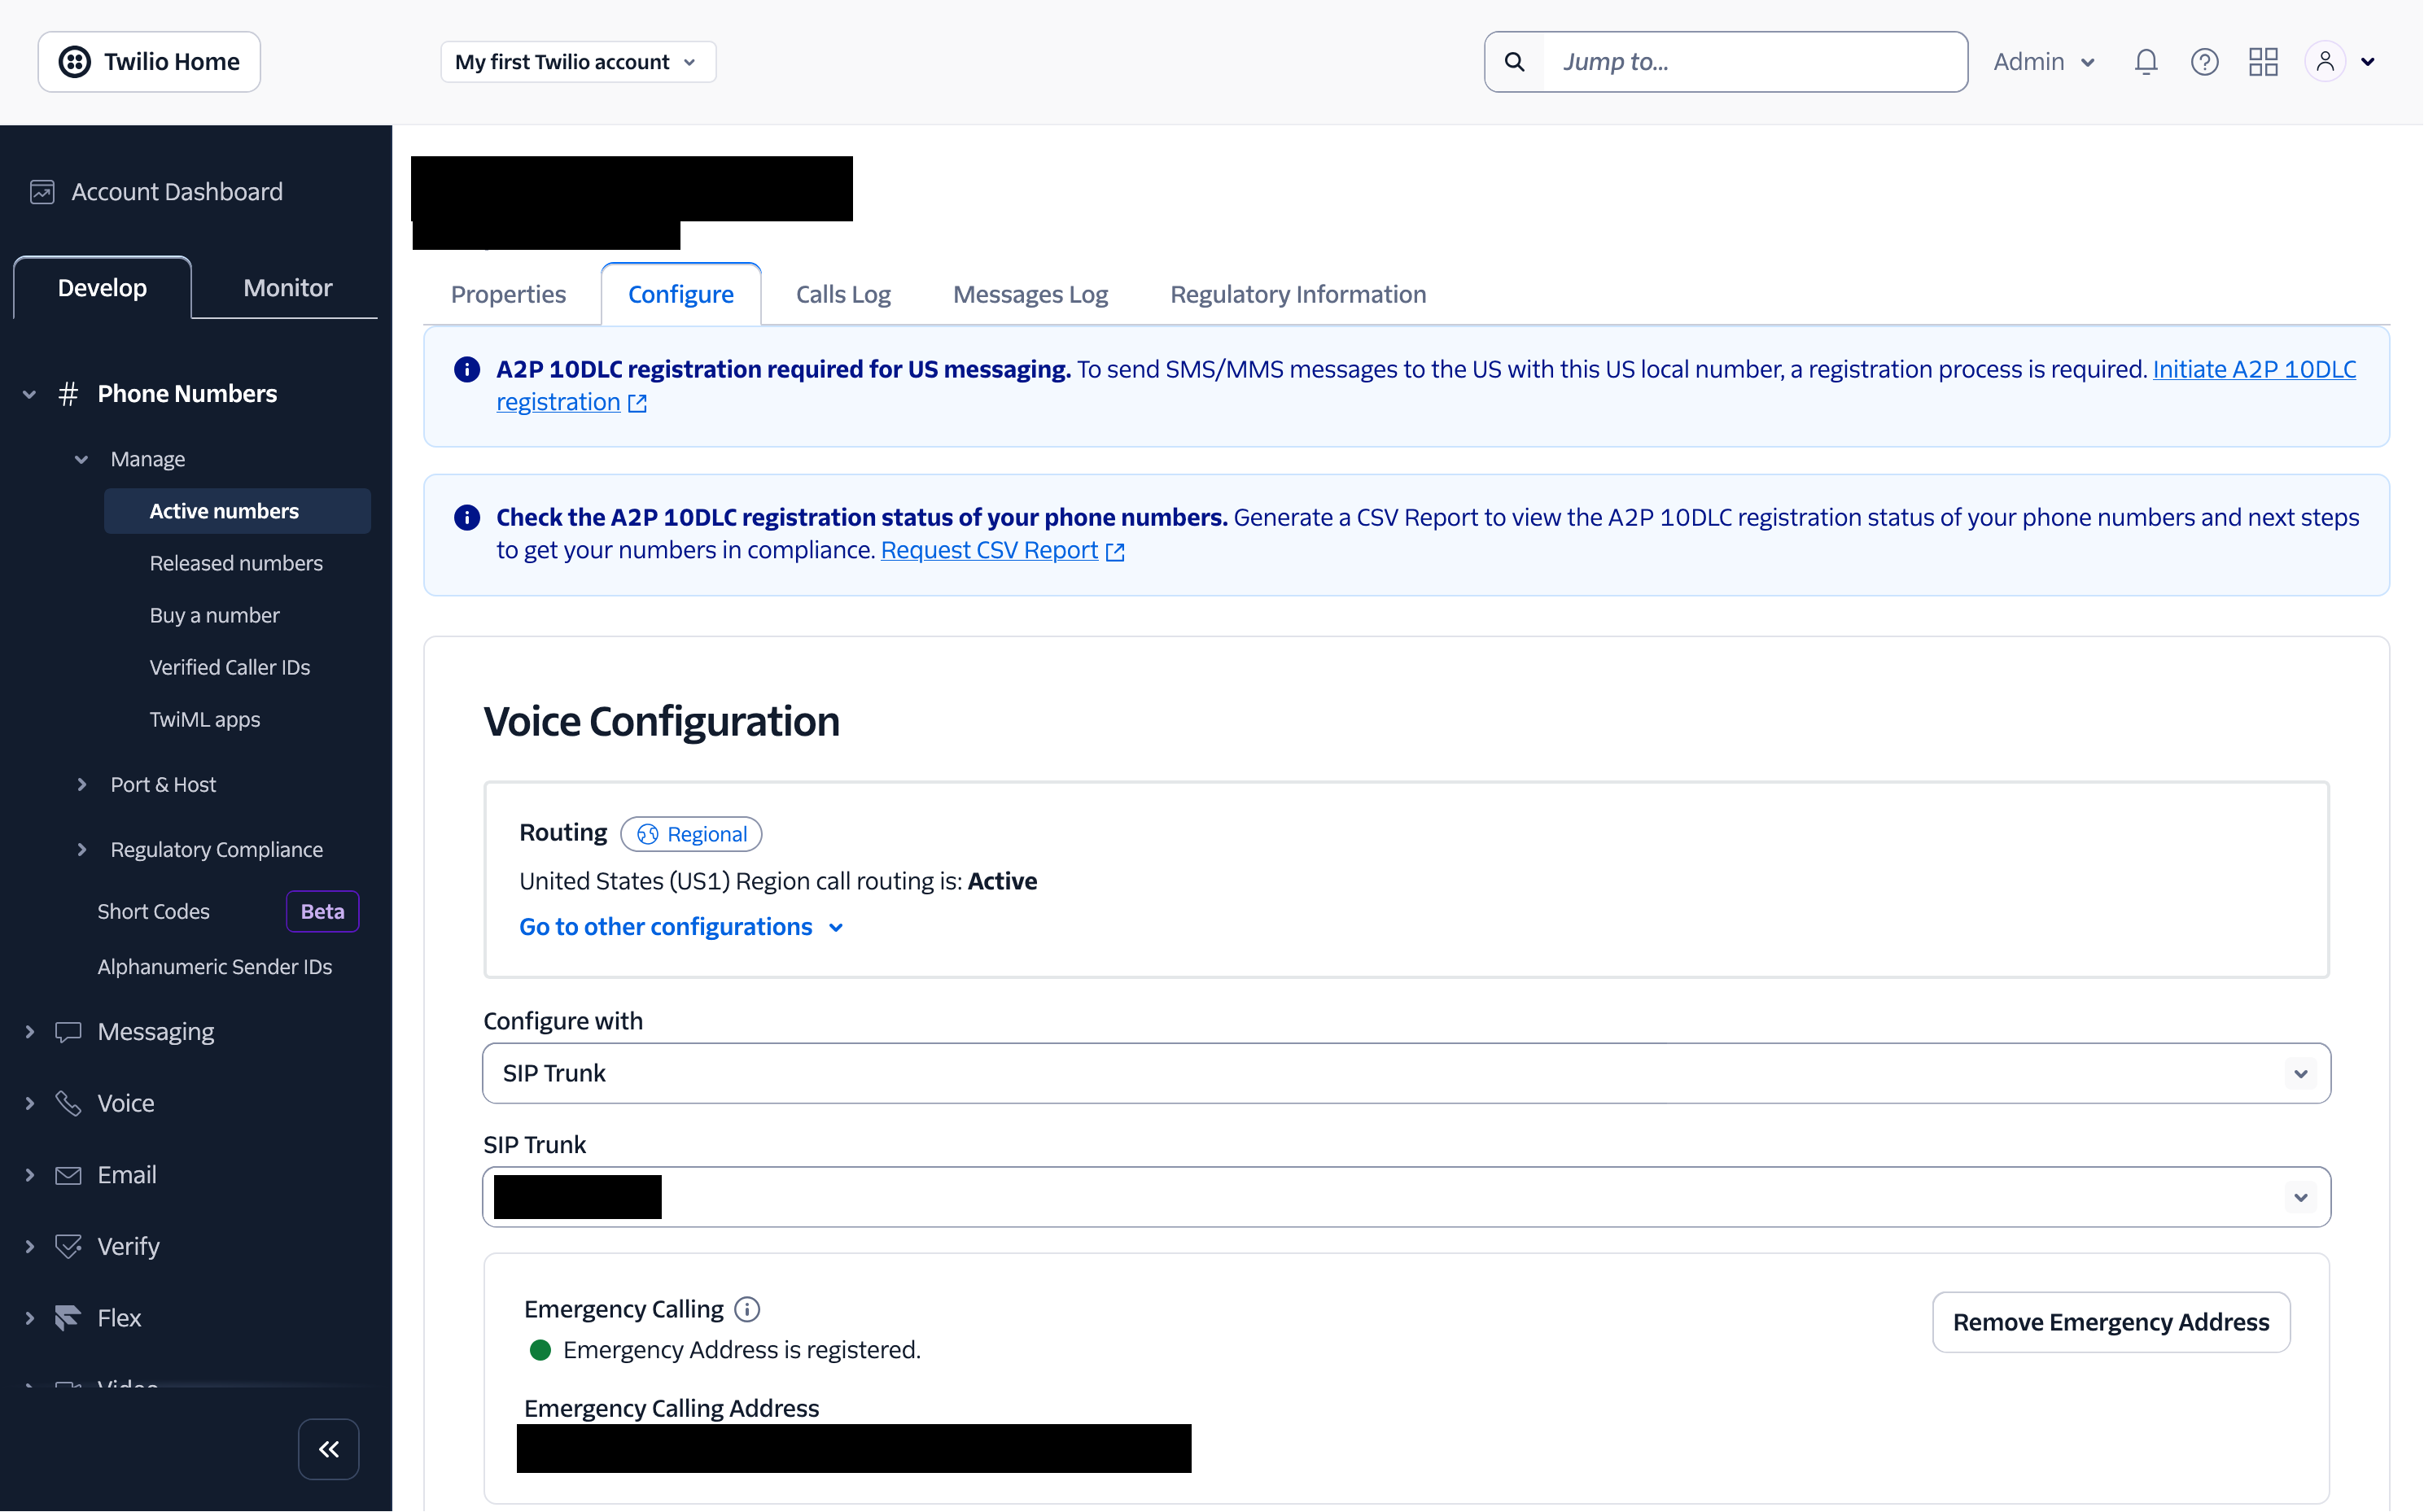Open the account switcher dropdown
2424x1512 pixels.
tap(578, 62)
